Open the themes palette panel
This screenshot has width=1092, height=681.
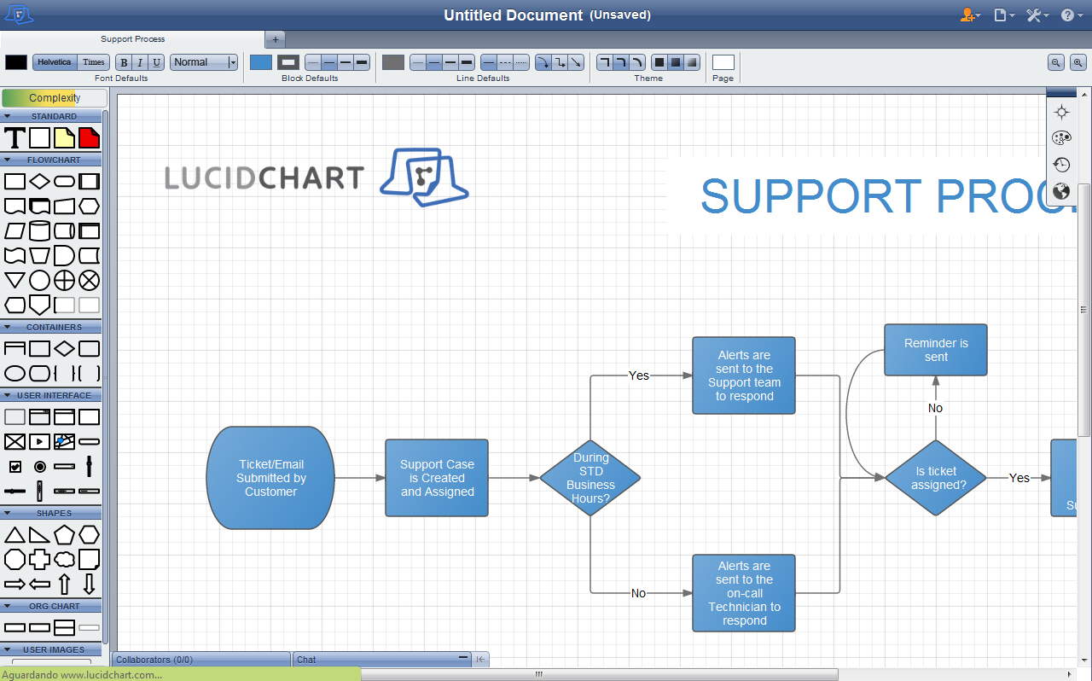[x=1061, y=138]
